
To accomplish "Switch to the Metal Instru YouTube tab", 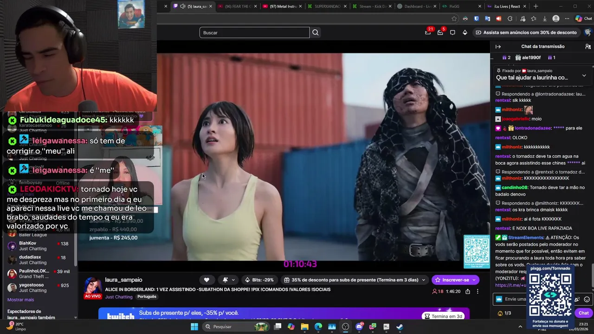I will pyautogui.click(x=282, y=6).
